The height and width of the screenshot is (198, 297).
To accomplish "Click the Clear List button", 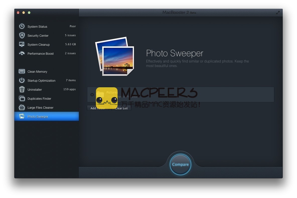I will tap(121, 108).
